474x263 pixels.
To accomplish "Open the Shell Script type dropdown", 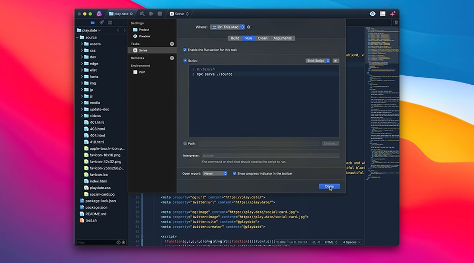I will tap(318, 60).
